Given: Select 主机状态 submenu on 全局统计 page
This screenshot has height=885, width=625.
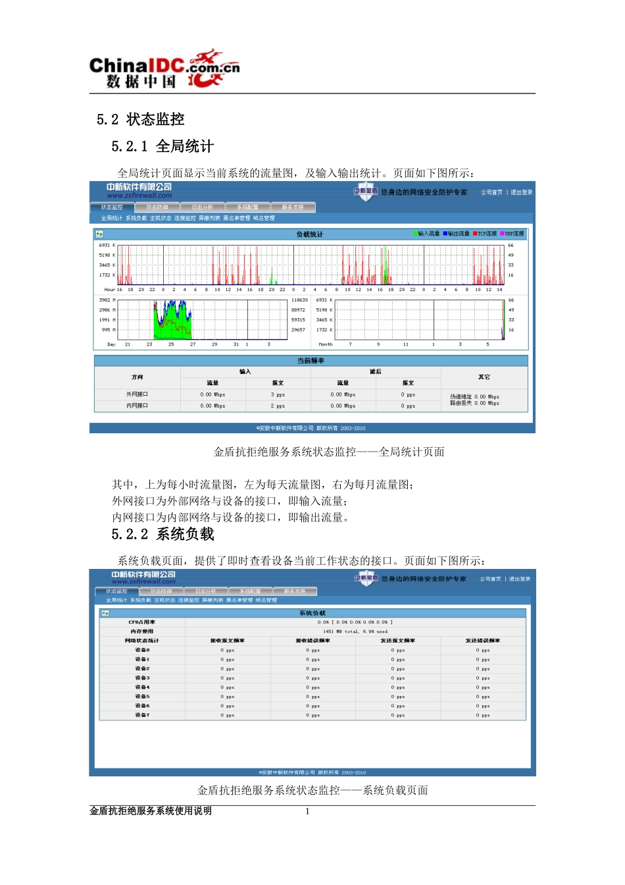Looking at the screenshot, I should coord(161,218).
